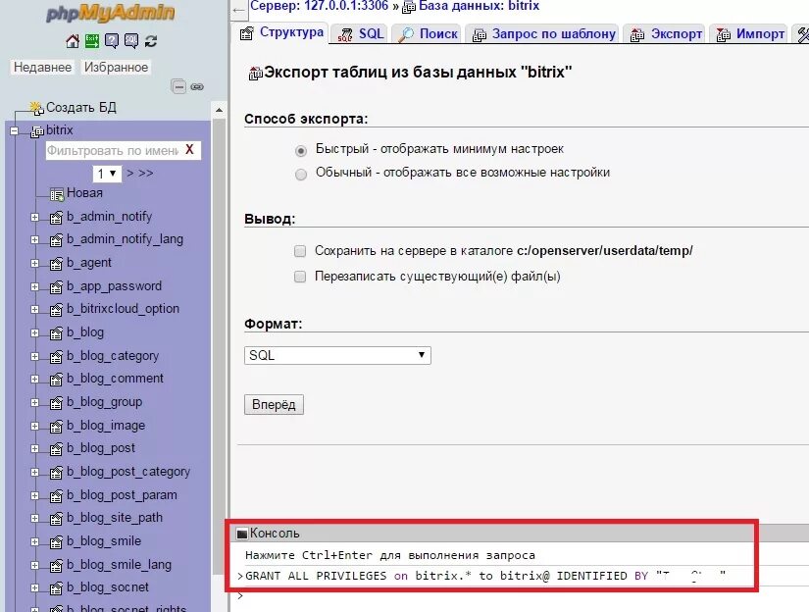Focus the Фильтровать по имени filter field
This screenshot has height=612, width=809.
coord(113,151)
